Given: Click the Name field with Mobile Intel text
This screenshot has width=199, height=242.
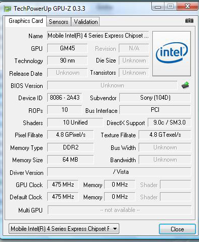Looking at the screenshot, I should [x=98, y=36].
